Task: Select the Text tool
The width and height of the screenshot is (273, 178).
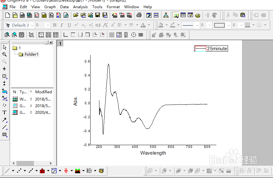Action: [x=4, y=113]
